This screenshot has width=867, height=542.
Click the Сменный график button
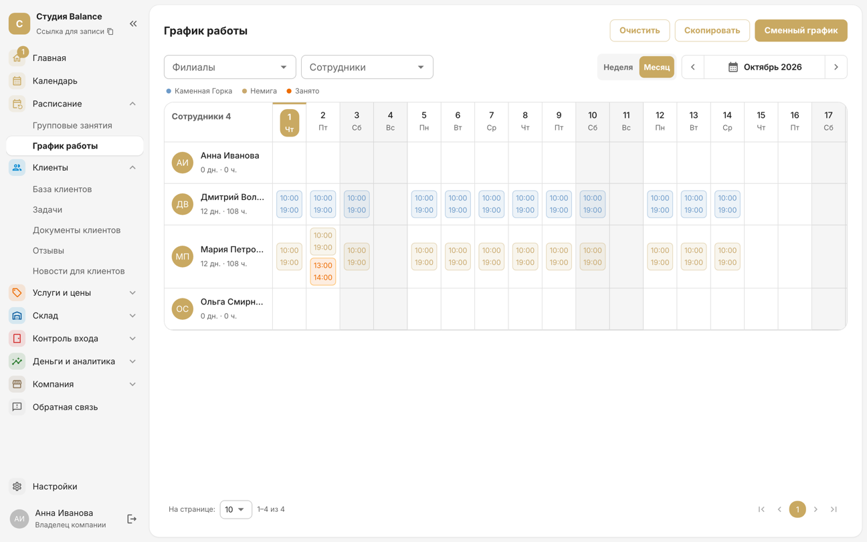(x=801, y=30)
